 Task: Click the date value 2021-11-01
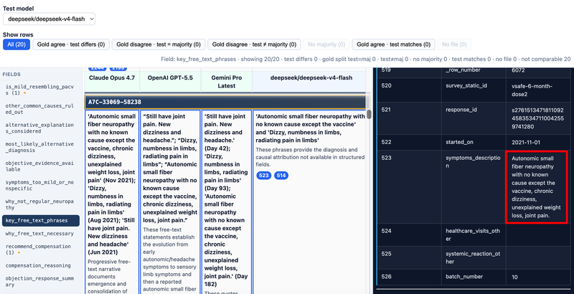coord(526,142)
